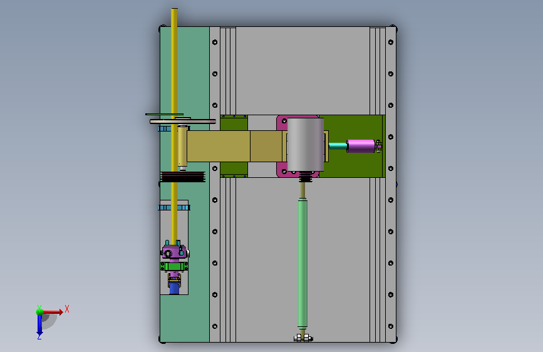Click the blue Z axis arrow of the triad

click(x=39, y=325)
